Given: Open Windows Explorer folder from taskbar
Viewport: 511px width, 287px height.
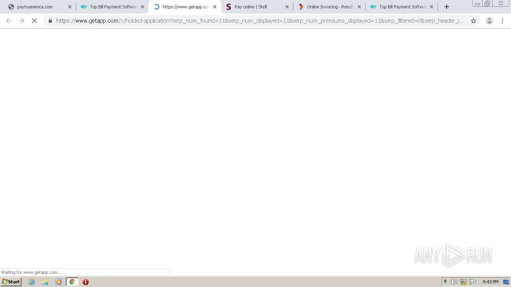Looking at the screenshot, I should [45, 282].
